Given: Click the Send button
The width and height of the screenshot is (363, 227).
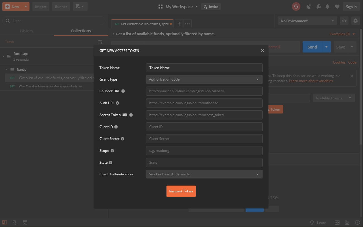Looking at the screenshot, I should [x=312, y=47].
